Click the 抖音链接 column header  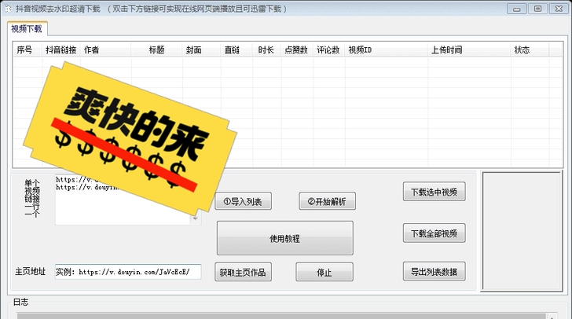coord(61,49)
